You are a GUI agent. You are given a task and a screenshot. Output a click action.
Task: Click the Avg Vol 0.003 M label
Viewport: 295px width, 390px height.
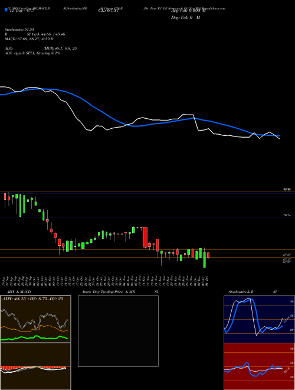(x=188, y=11)
